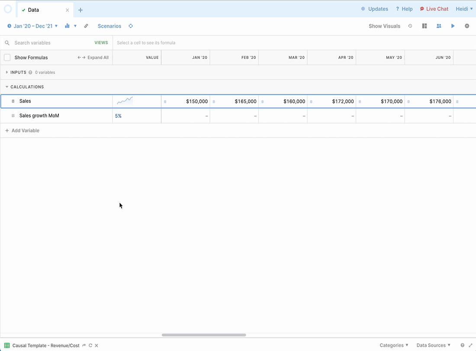This screenshot has height=351, width=476.
Task: Open Categories dropdown
Action: tap(394, 345)
